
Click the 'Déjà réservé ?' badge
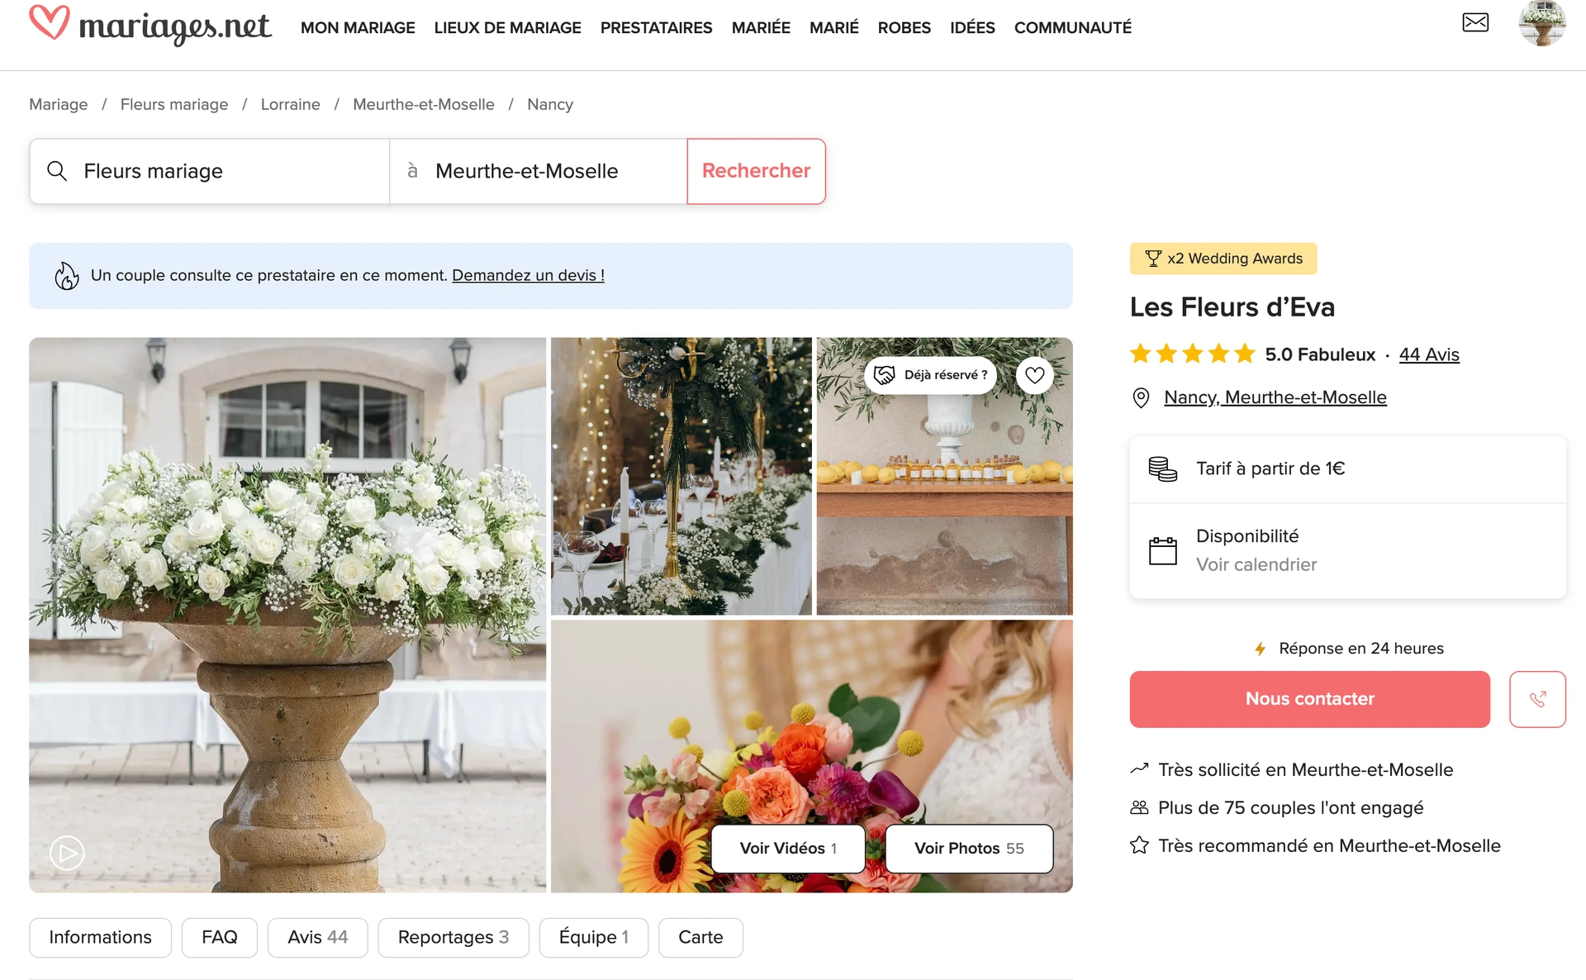click(930, 375)
